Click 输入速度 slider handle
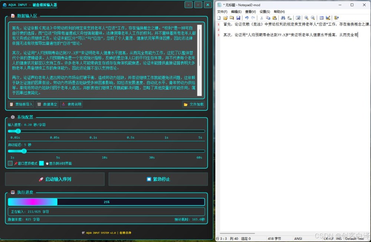The width and height of the screenshot is (371, 242). (18, 131)
